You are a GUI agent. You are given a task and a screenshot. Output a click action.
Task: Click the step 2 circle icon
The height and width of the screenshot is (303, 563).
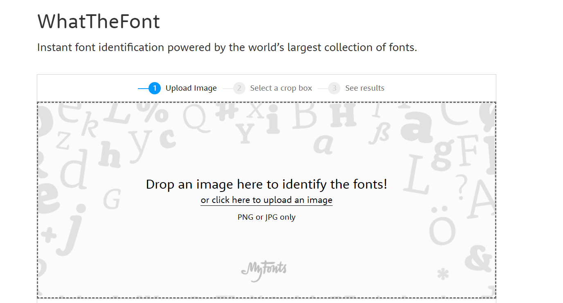[239, 88]
